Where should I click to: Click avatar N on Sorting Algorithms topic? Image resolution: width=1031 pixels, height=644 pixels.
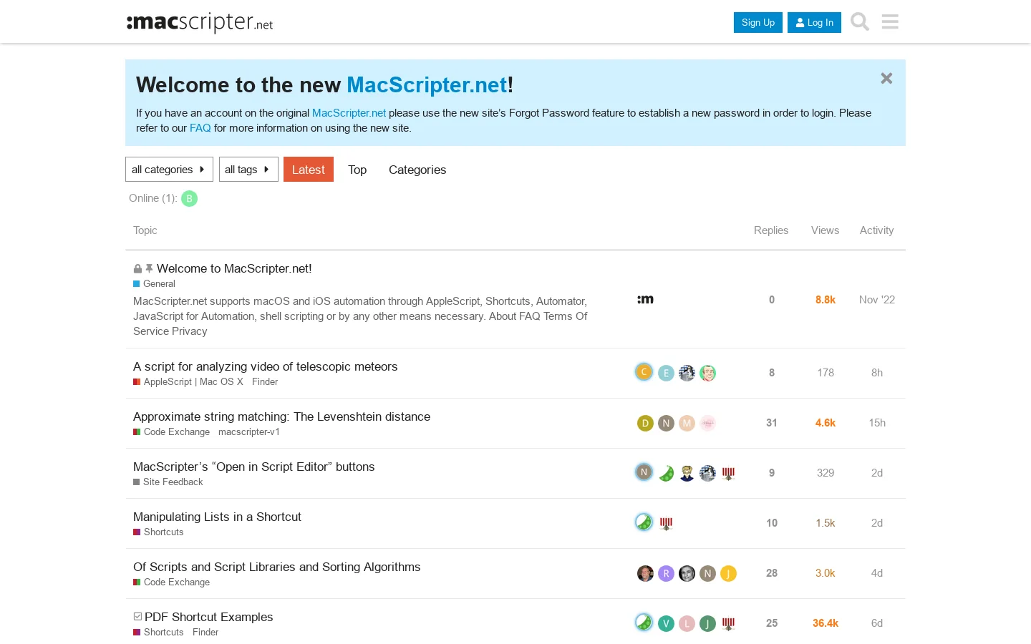coord(707,574)
